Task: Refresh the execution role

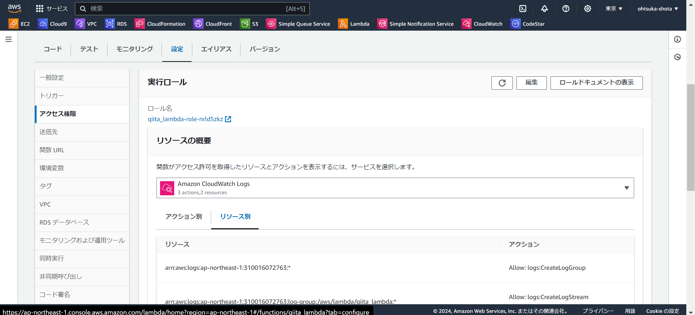Action: pos(502,83)
